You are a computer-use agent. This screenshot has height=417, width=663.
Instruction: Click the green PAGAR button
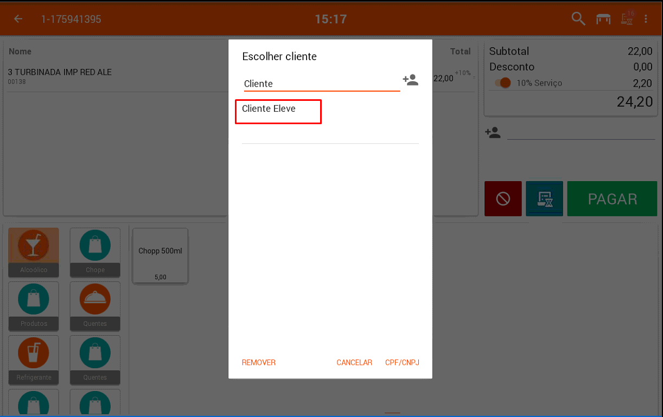tap(612, 199)
